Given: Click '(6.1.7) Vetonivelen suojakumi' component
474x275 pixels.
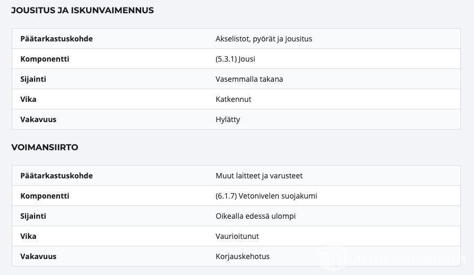Looking at the screenshot, I should (x=266, y=196).
